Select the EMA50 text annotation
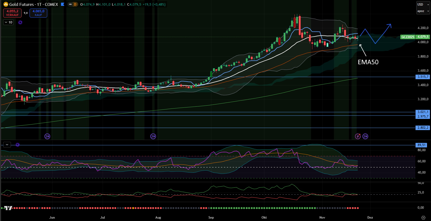The image size is (431, 221). pyautogui.click(x=368, y=62)
